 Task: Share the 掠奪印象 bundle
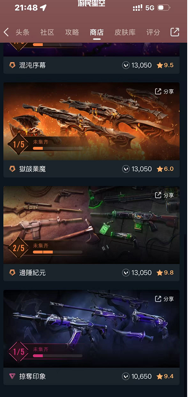coord(164,299)
